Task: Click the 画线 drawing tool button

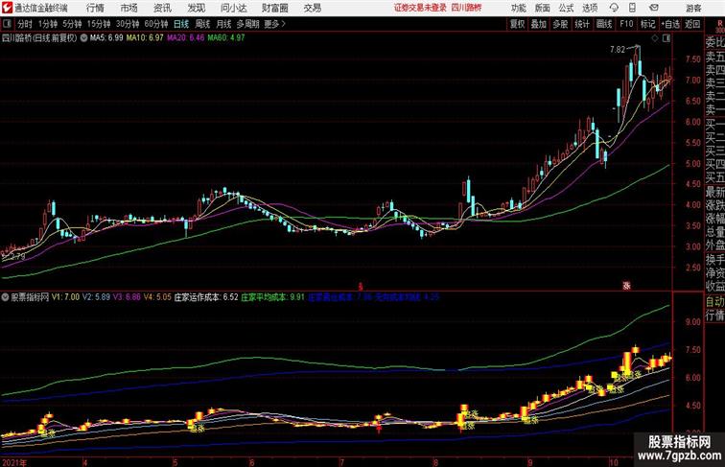Action: click(604, 24)
